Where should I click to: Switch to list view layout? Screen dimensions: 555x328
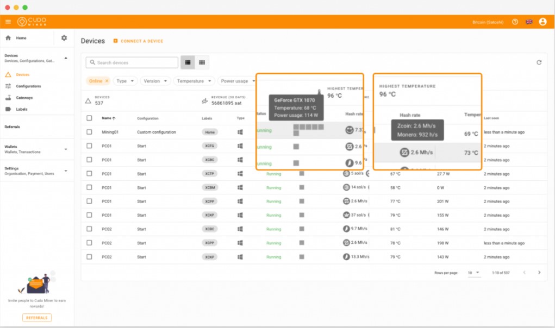click(x=188, y=62)
